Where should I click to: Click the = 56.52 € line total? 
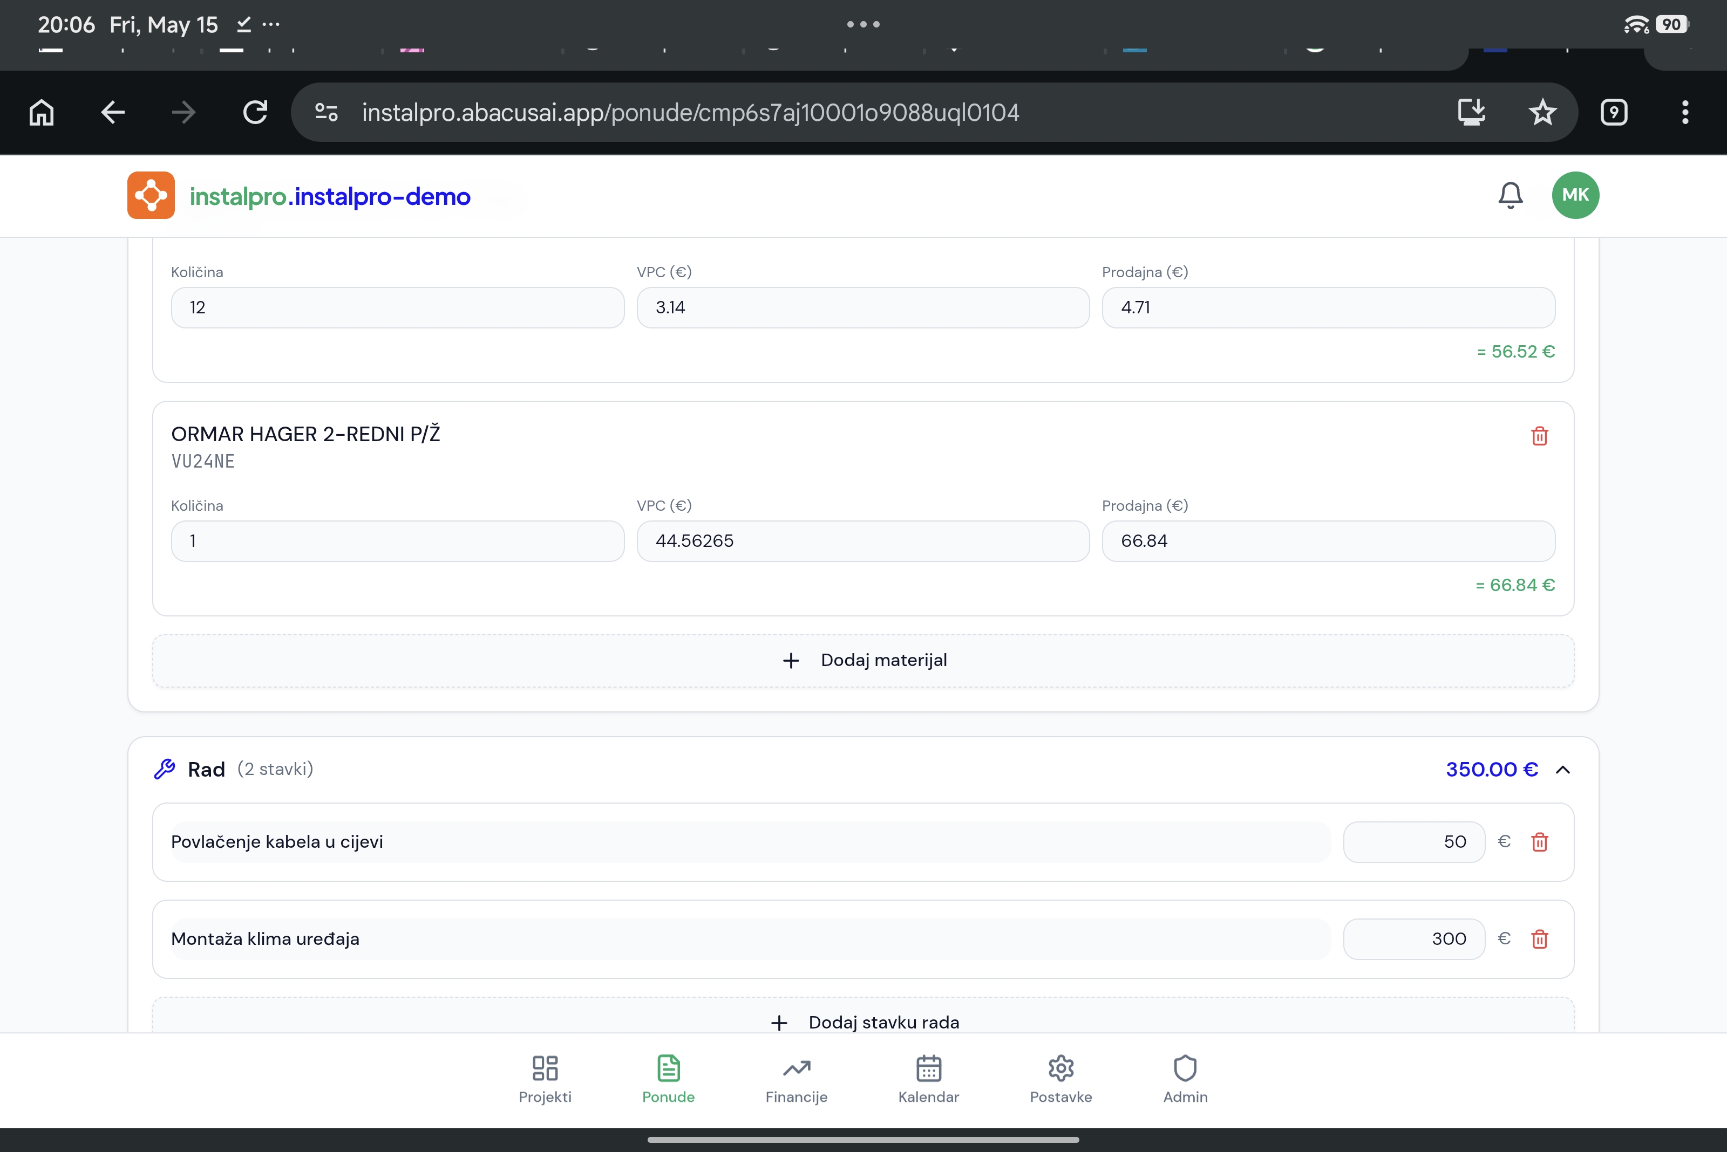(1516, 352)
